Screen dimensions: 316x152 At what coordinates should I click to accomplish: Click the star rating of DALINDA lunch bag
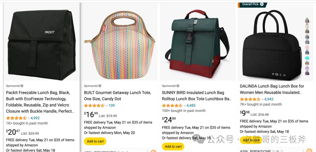click(250, 99)
